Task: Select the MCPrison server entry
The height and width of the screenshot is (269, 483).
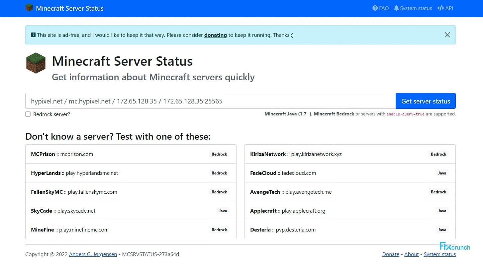Action: (x=131, y=154)
